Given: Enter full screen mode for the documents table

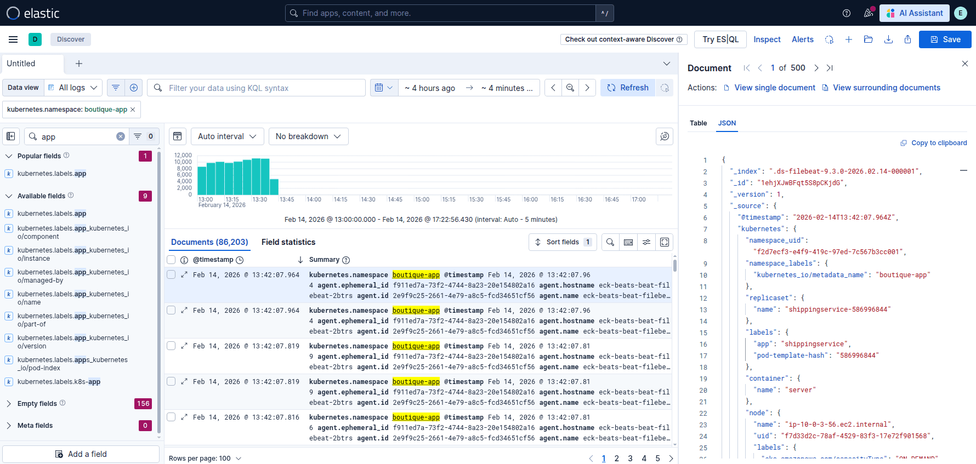Looking at the screenshot, I should click(665, 242).
